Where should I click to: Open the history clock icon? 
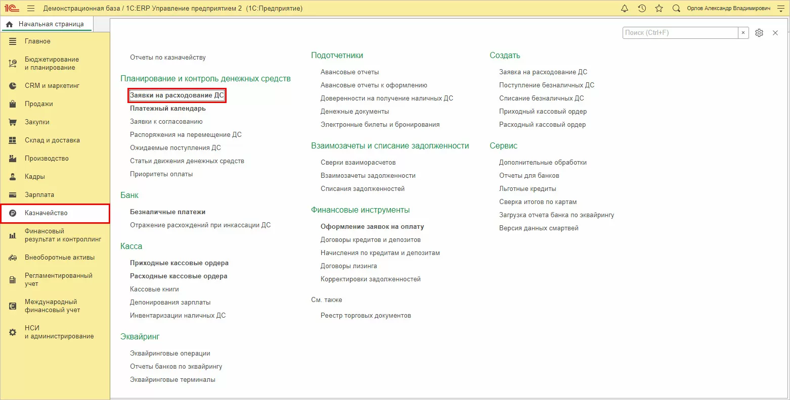click(x=642, y=8)
